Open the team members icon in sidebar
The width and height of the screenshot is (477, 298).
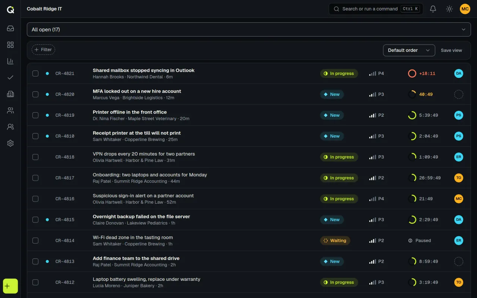(10, 127)
